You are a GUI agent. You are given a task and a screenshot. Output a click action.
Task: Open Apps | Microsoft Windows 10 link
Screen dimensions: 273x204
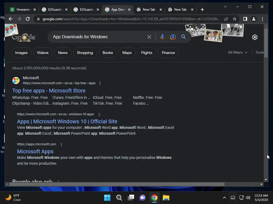tap(67, 121)
